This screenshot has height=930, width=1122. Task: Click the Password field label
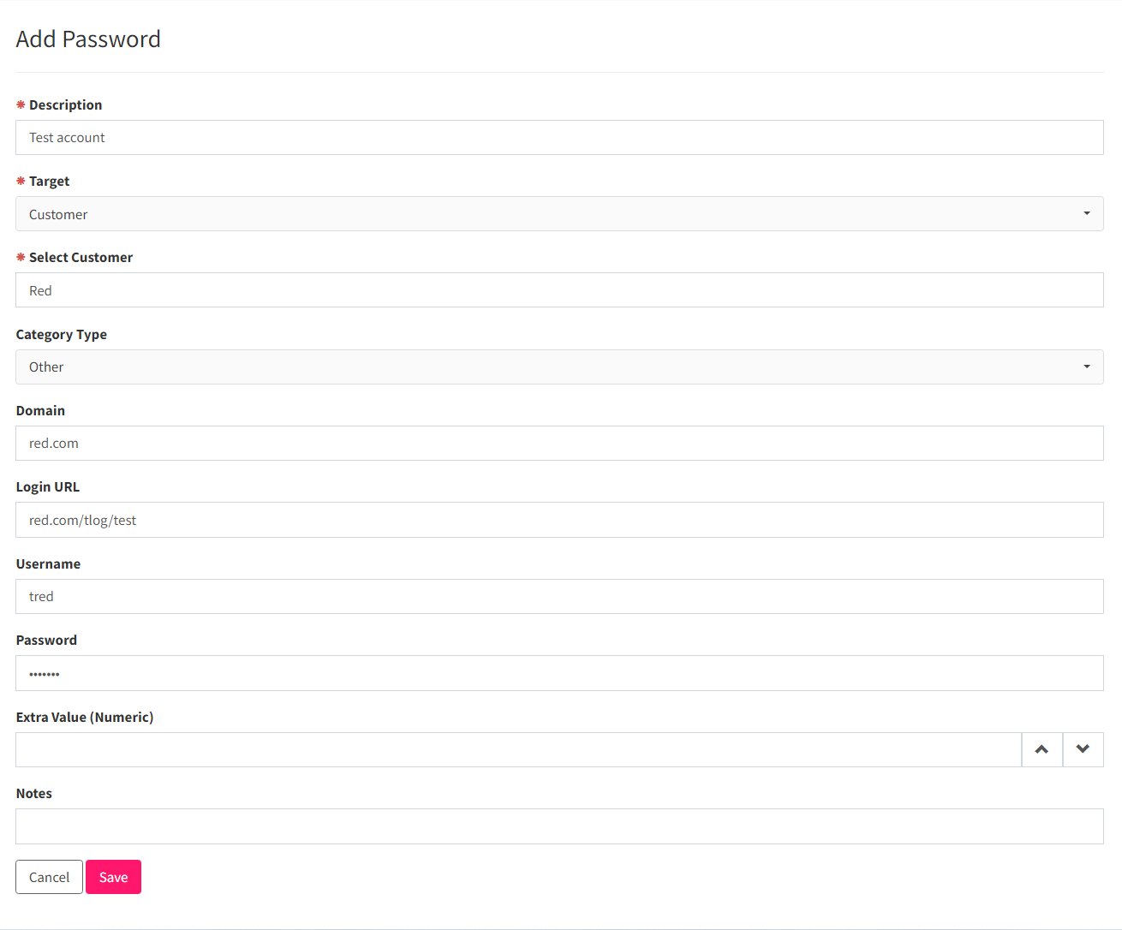click(x=46, y=640)
